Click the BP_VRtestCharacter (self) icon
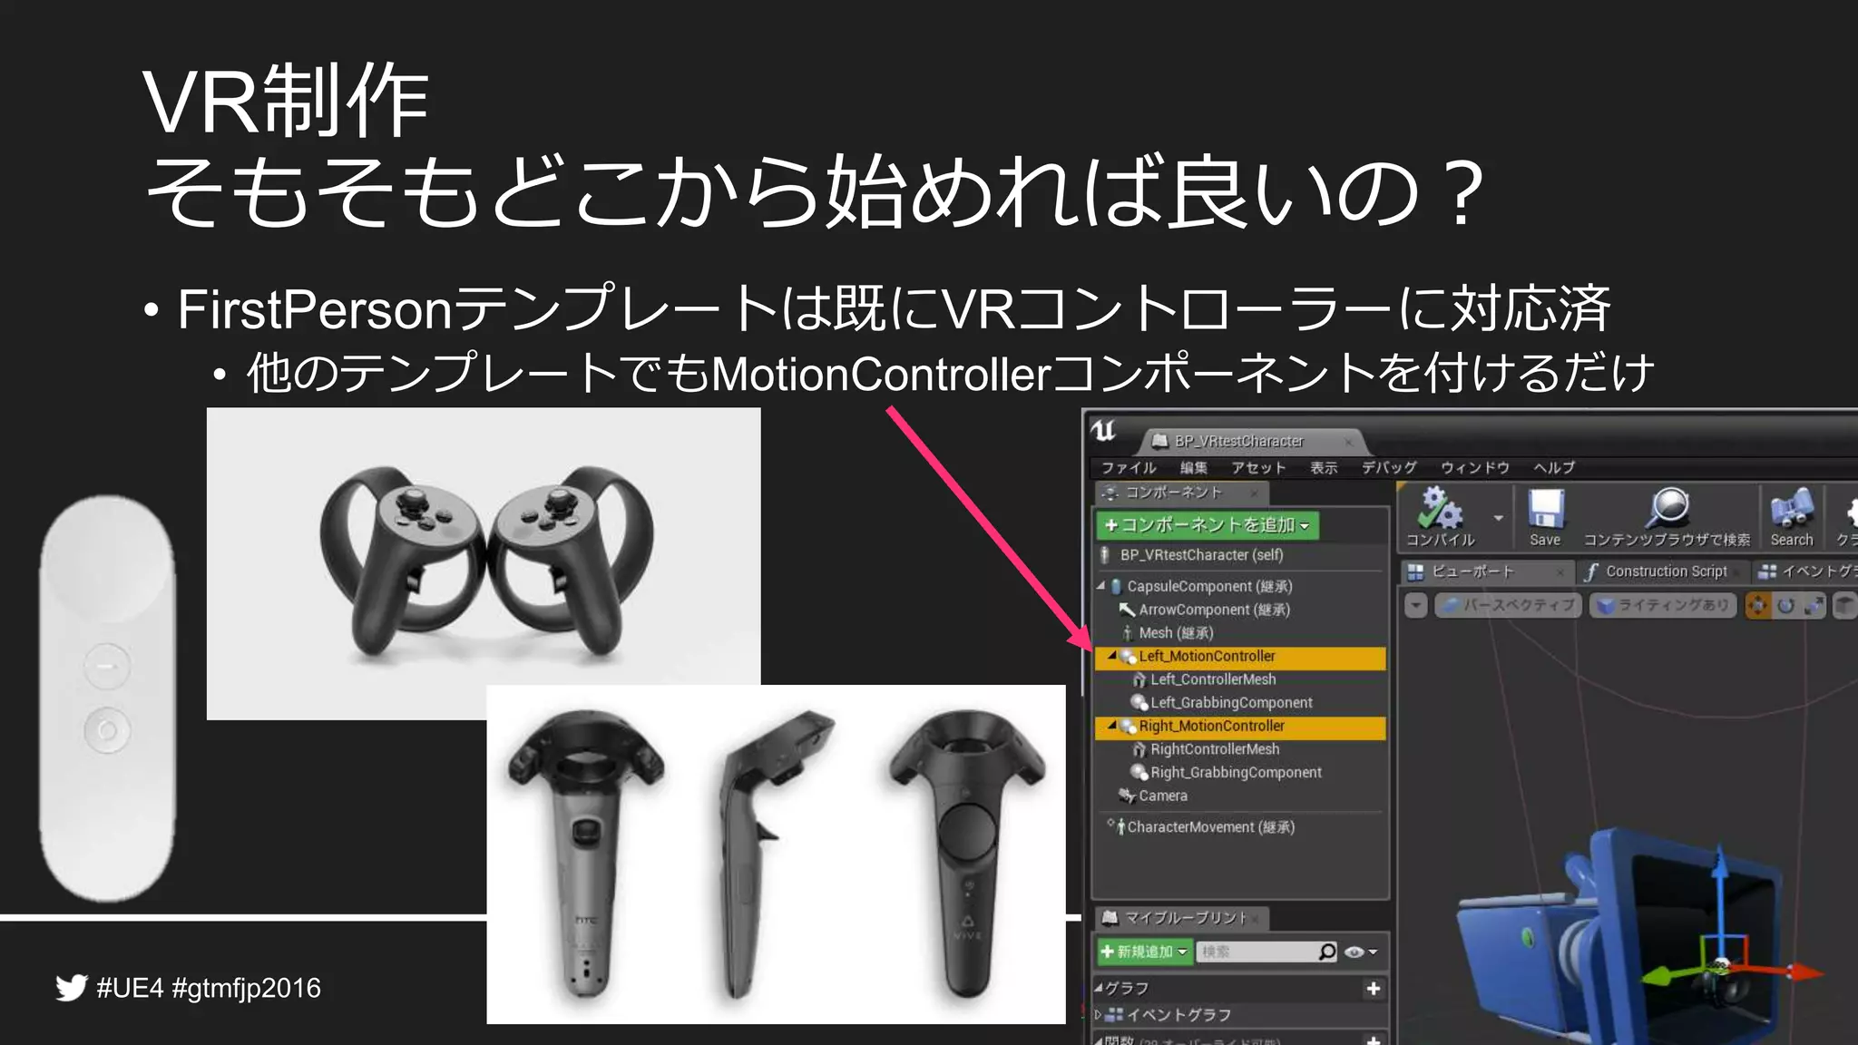Viewport: 1858px width, 1045px height. point(1105,555)
